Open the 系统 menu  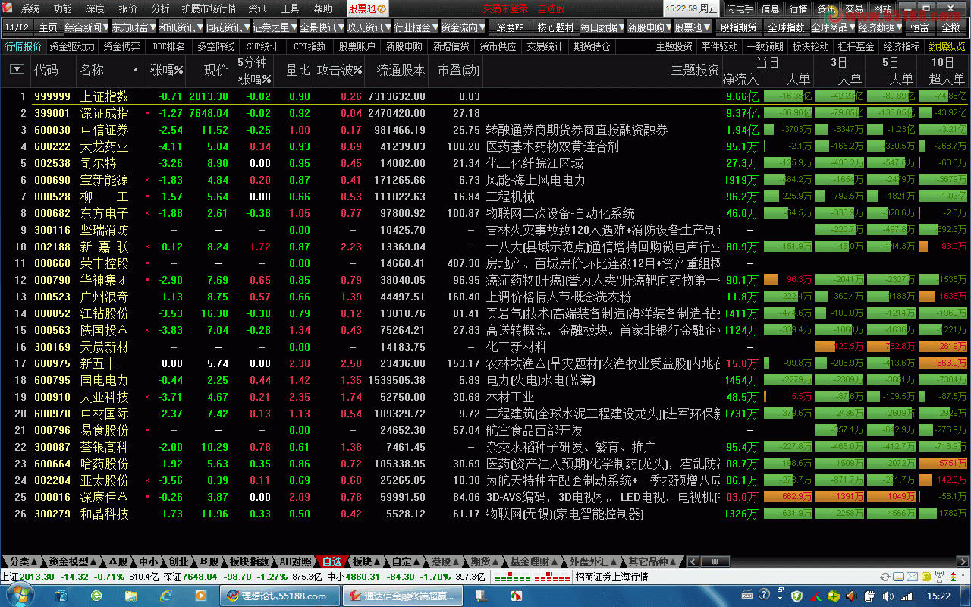point(30,9)
